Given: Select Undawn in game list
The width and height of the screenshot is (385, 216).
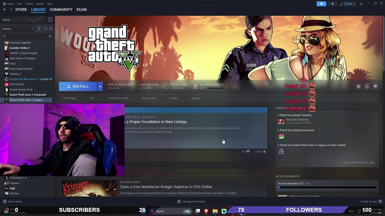Looking at the screenshot, I should 14,183.
